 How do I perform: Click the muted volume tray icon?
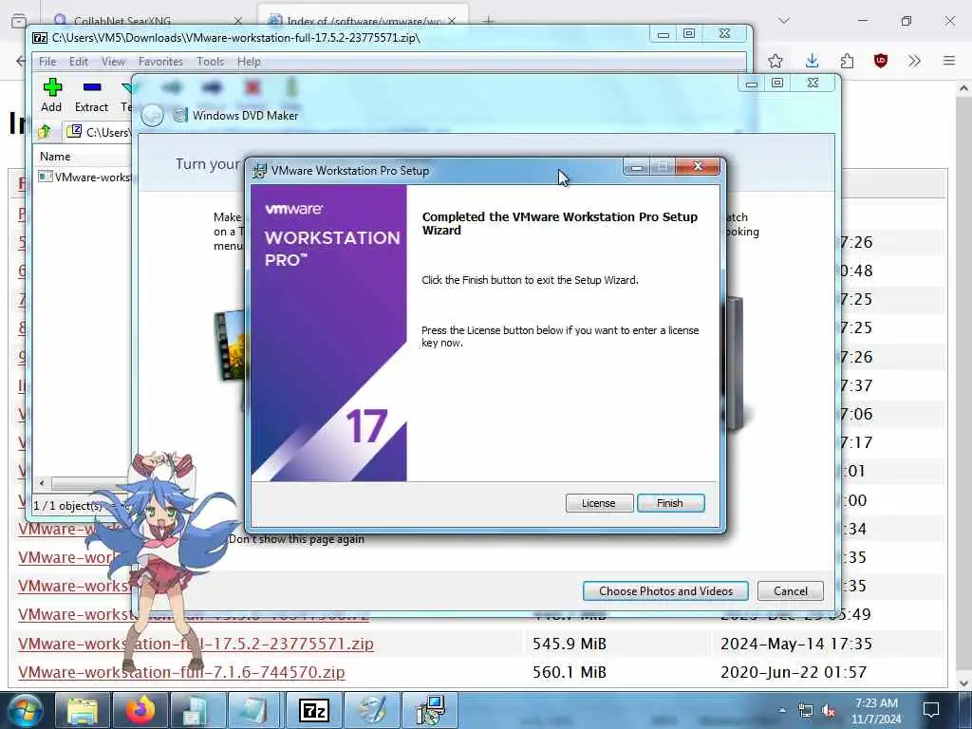click(x=829, y=710)
